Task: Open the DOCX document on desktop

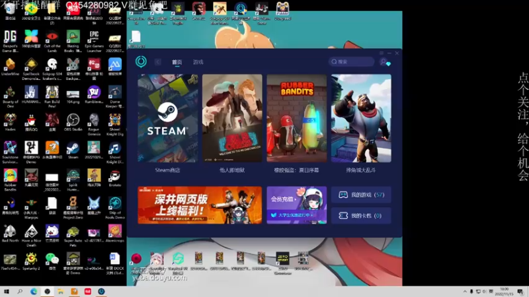Action: point(115,265)
